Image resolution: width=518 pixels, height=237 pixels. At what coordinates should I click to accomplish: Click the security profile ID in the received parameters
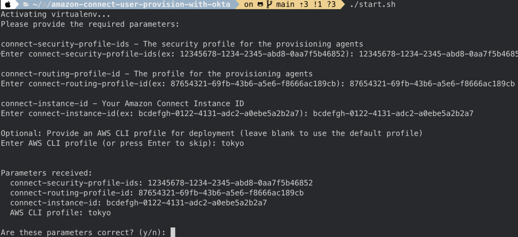pyautogui.click(x=230, y=183)
